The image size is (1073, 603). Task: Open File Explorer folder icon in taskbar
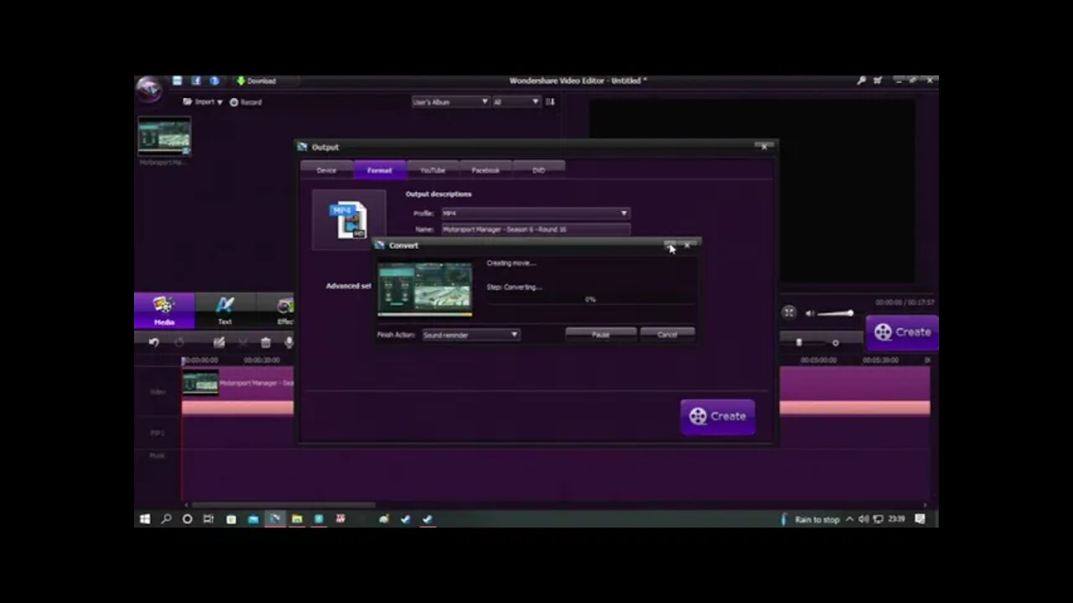click(297, 519)
